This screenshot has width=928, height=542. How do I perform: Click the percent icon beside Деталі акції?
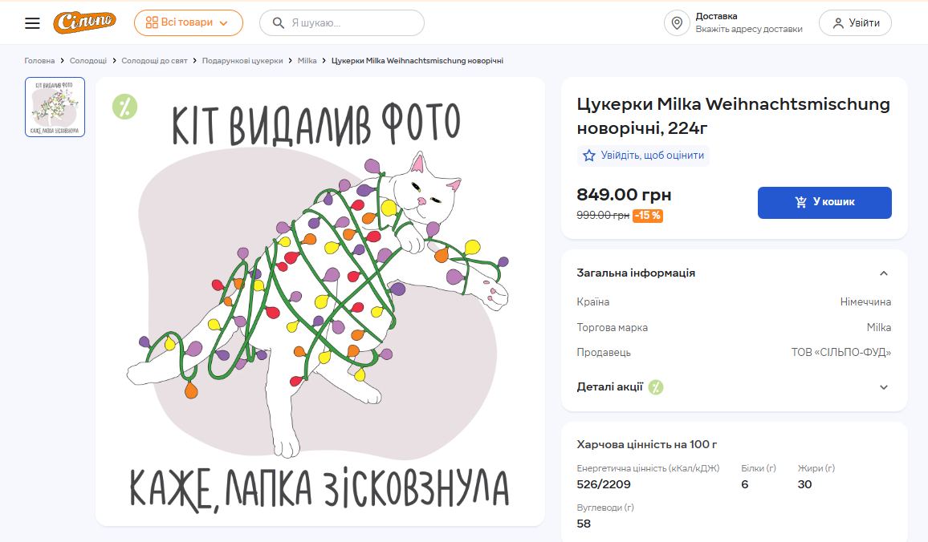[656, 387]
